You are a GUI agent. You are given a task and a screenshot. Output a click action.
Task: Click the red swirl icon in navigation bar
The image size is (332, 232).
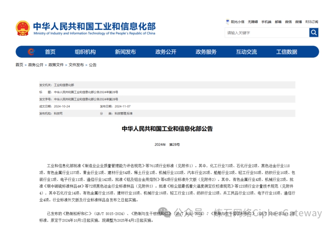click(31, 52)
